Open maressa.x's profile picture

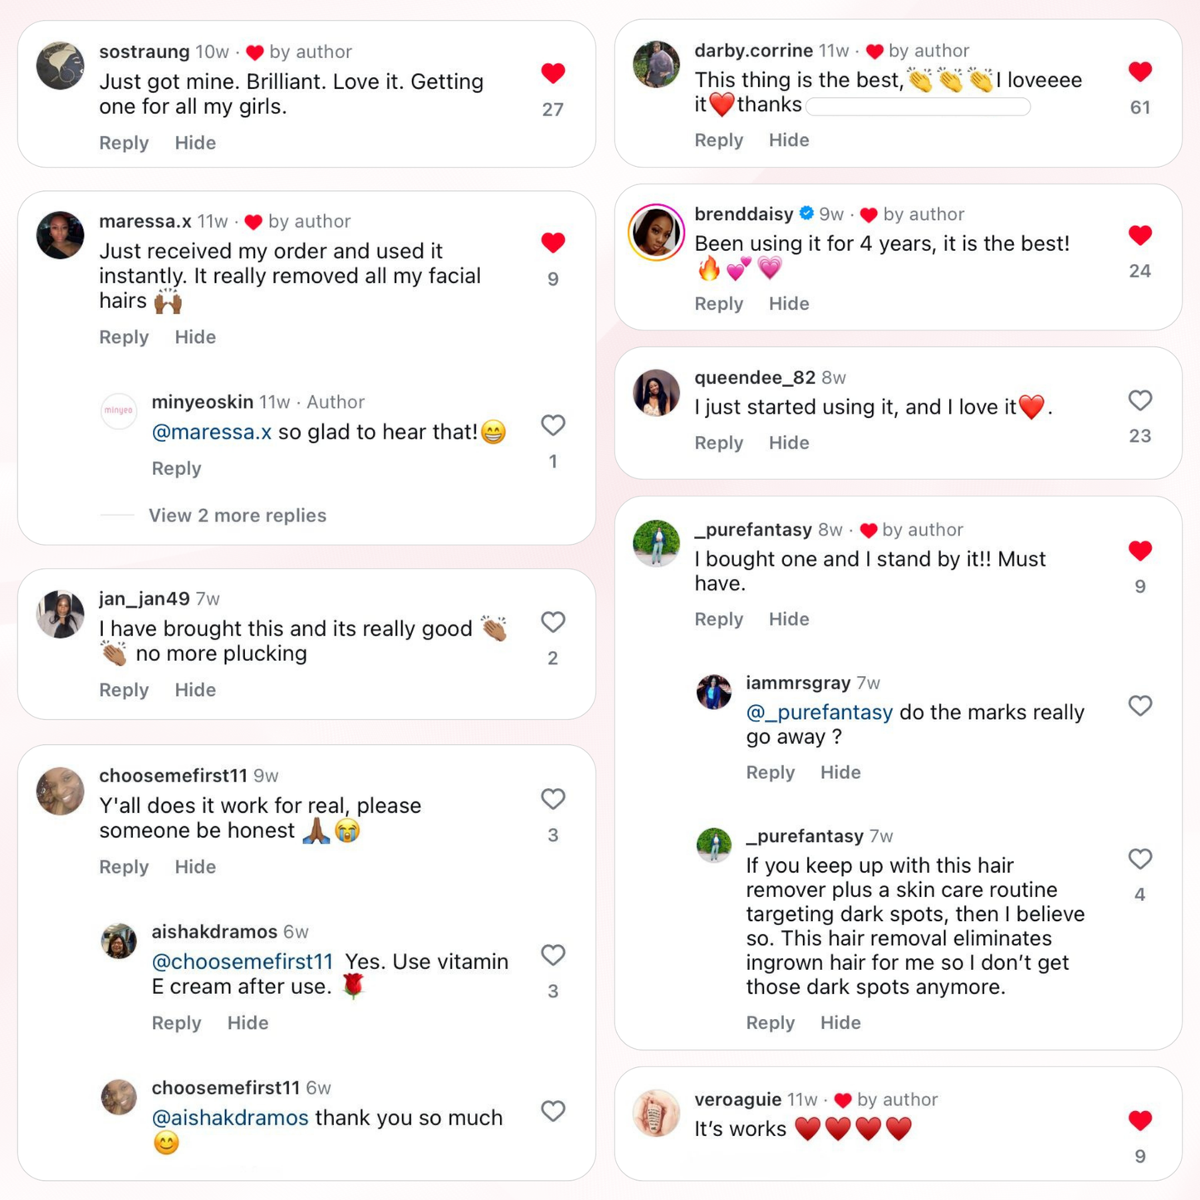(60, 235)
